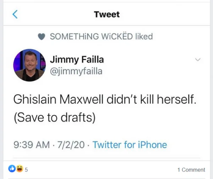Viewport: 213px width, 179px height.
Task: Open the 1 Comment link
Action: [x=191, y=170]
